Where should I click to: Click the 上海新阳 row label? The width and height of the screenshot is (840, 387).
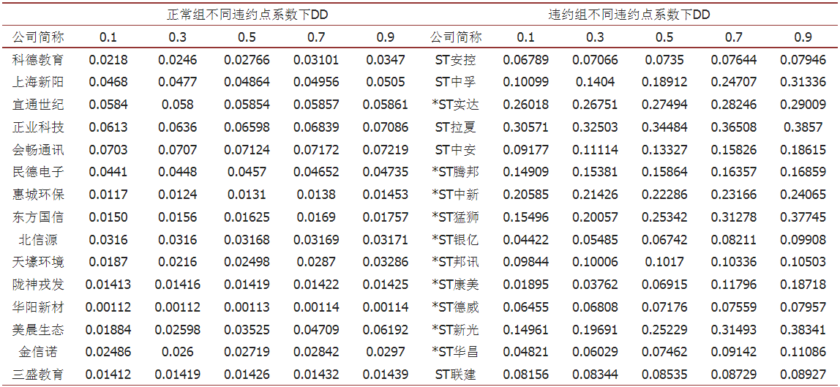pyautogui.click(x=38, y=83)
